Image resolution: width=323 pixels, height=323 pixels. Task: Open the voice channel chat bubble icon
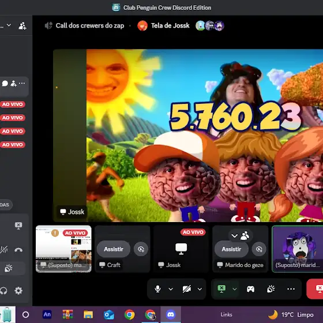5,84
